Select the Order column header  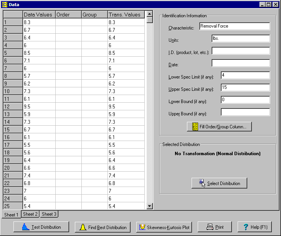coord(68,15)
